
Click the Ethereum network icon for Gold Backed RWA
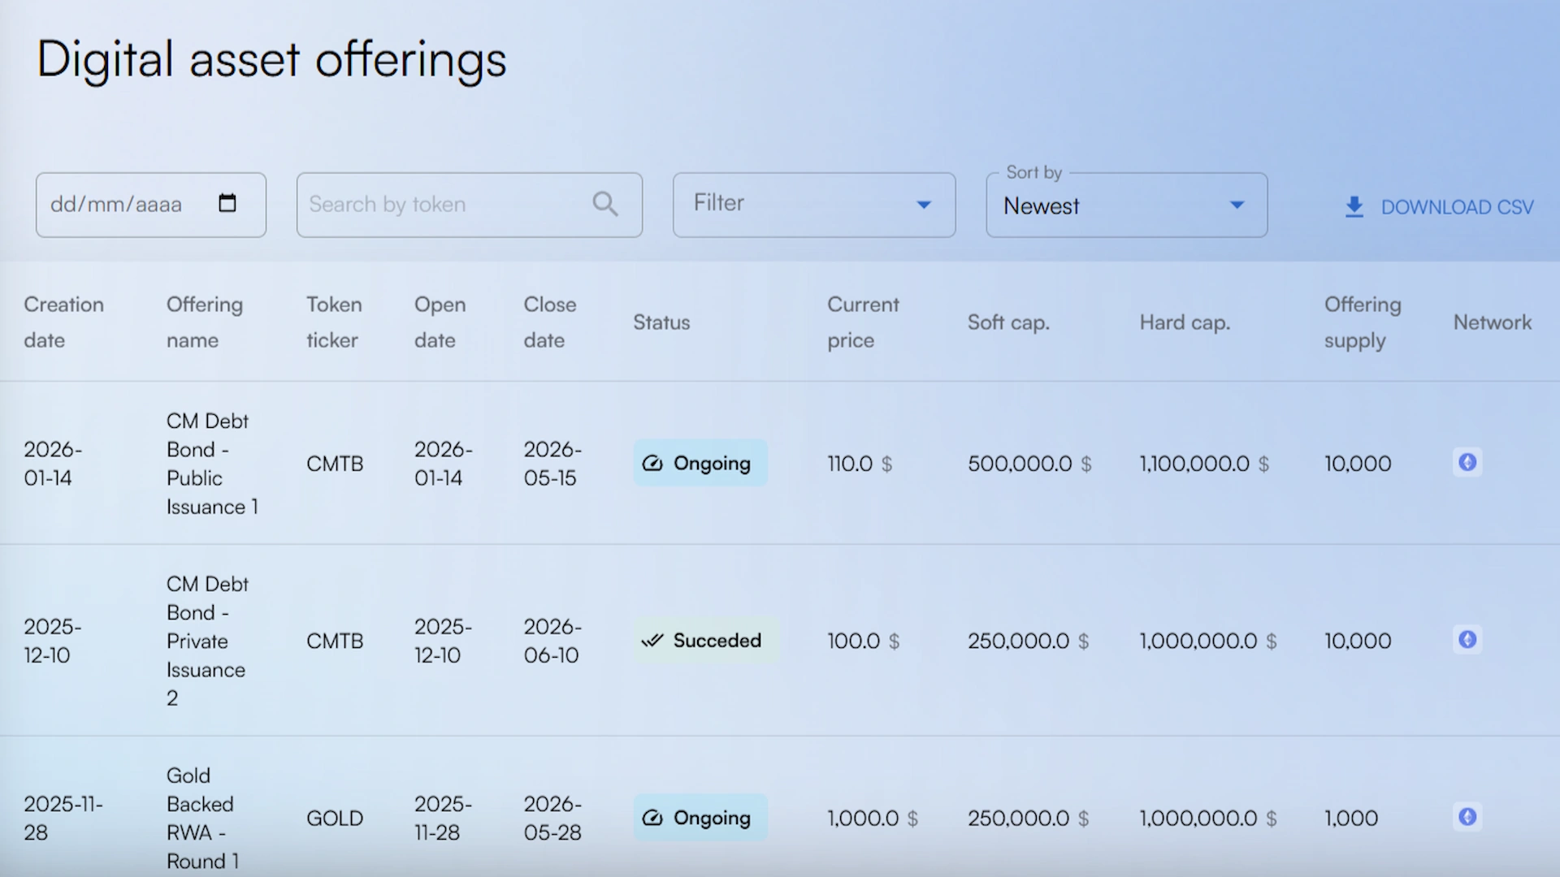pos(1467,818)
